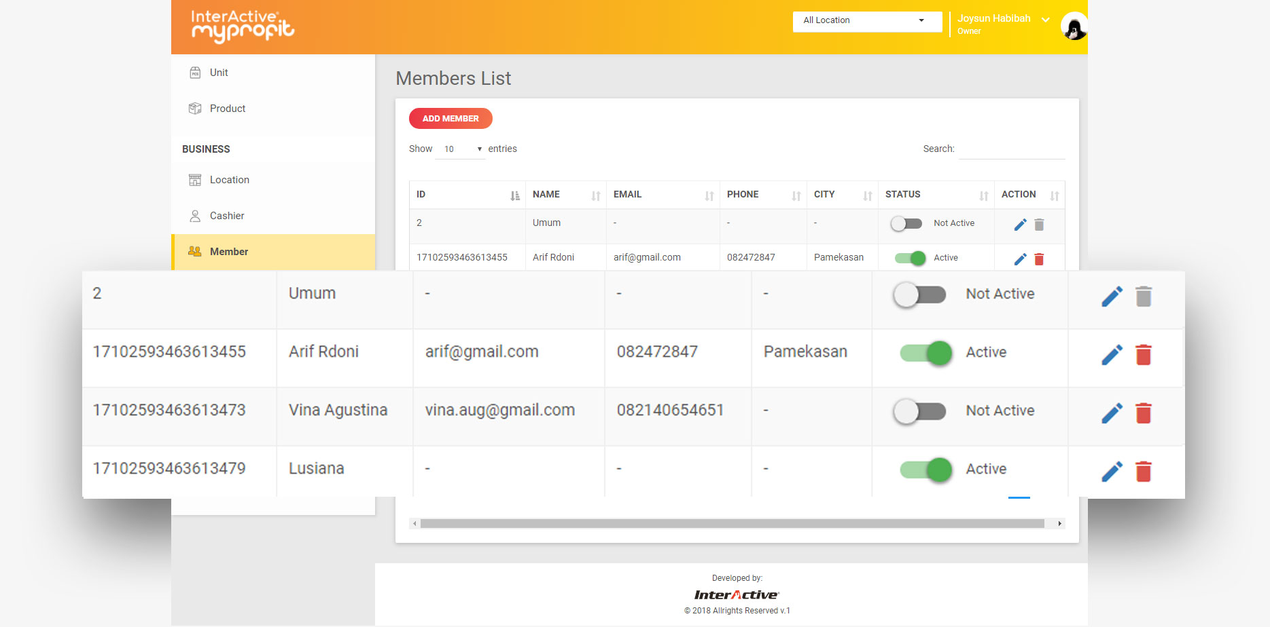Open the user profile avatar picture

[x=1073, y=25]
